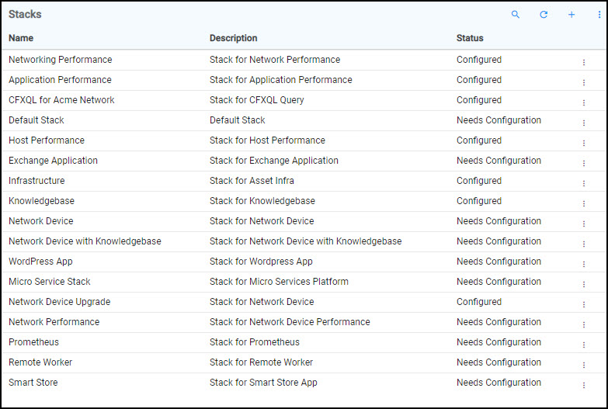The image size is (608, 409).
Task: Open row actions for Knowledgebase stack
Action: 583,203
